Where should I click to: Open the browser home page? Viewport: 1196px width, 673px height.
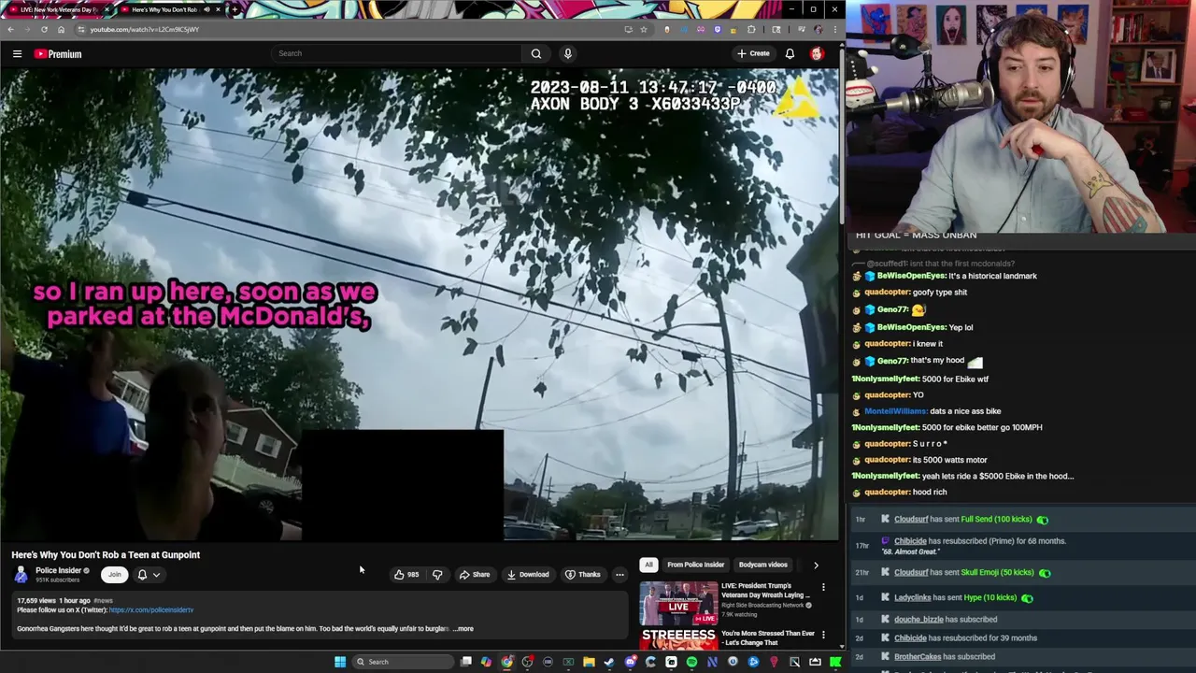[x=61, y=29]
